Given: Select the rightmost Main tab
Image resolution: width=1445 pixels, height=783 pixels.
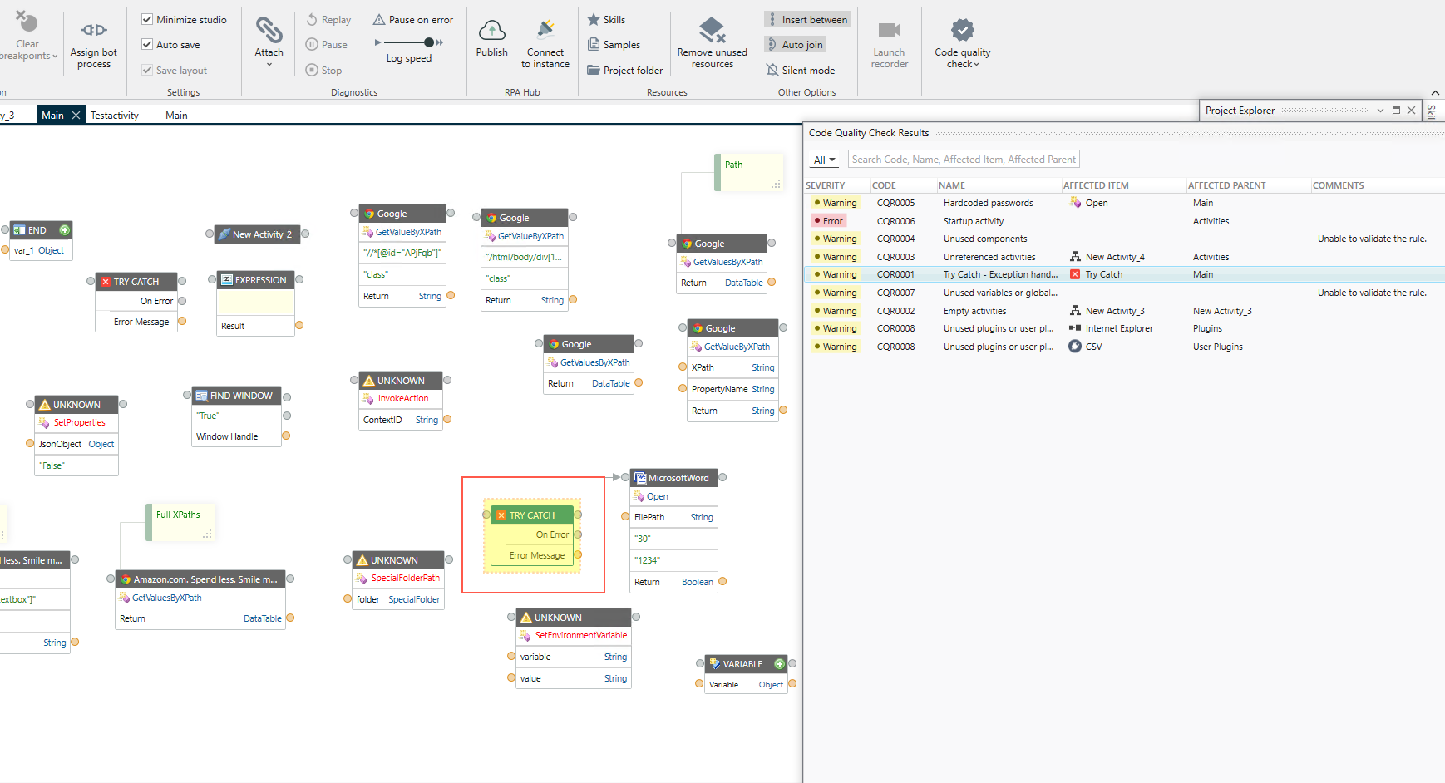Looking at the screenshot, I should click(176, 116).
